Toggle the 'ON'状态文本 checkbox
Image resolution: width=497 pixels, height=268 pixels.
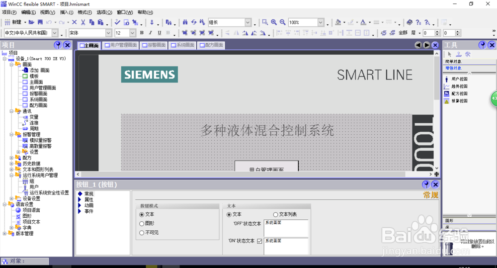[x=259, y=241]
